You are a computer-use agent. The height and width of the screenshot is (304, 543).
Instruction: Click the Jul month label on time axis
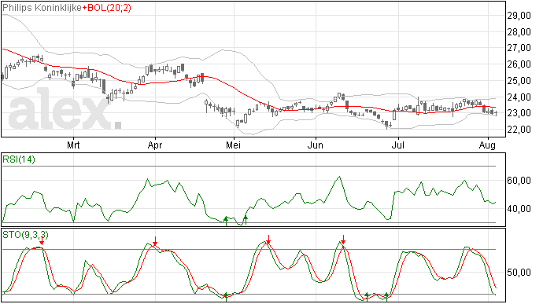[398, 145]
